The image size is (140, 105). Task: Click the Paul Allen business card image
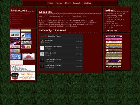(17, 62)
